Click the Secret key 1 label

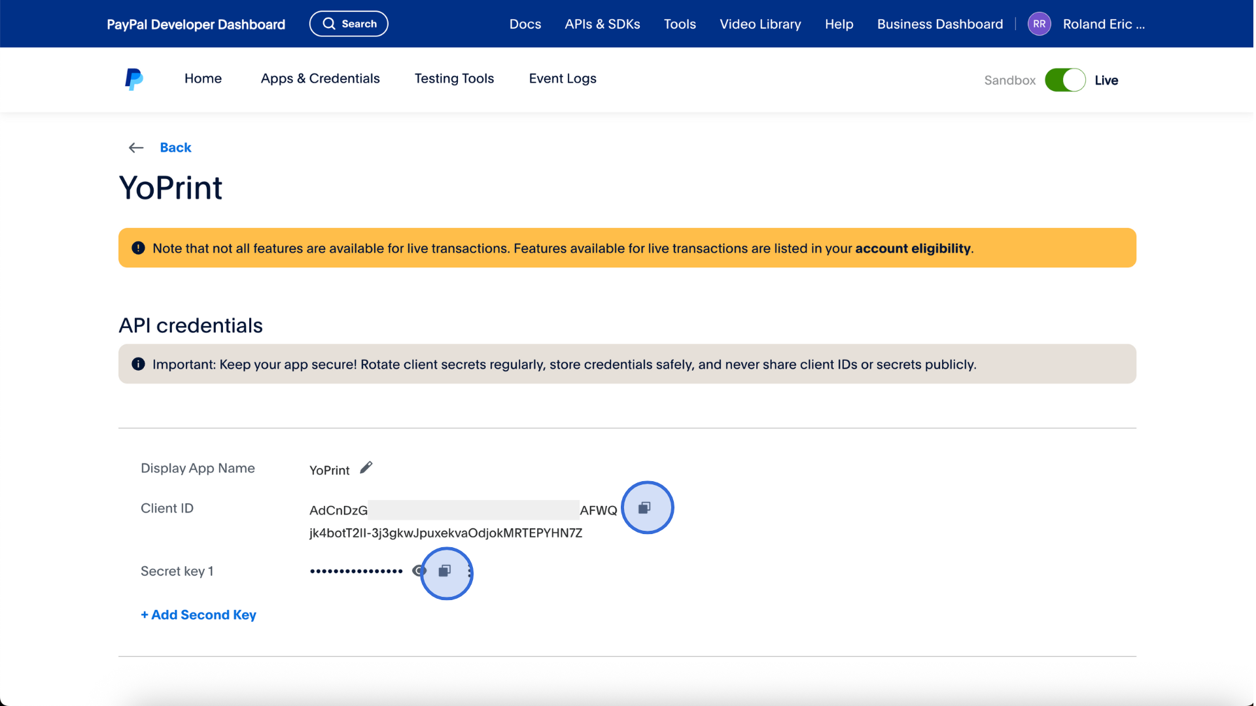pyautogui.click(x=177, y=571)
